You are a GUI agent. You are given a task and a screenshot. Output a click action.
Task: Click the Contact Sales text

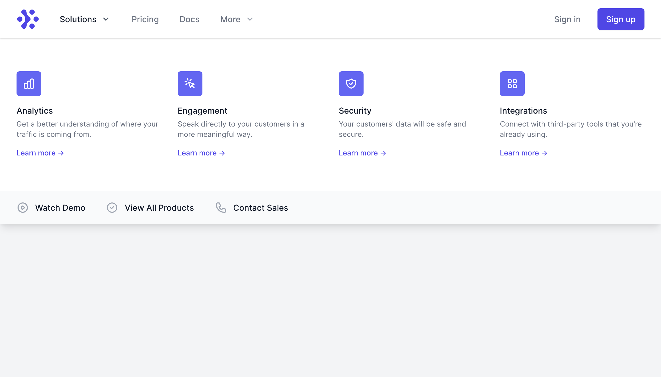tap(261, 208)
